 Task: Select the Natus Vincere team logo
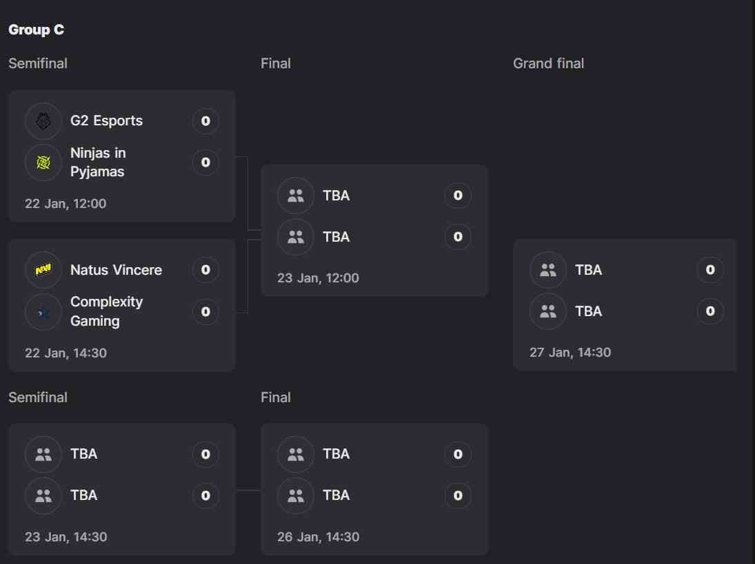(43, 270)
